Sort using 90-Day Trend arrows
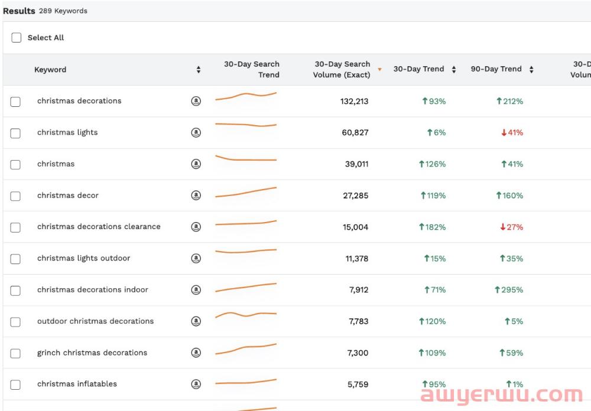The image size is (591, 411). (531, 69)
